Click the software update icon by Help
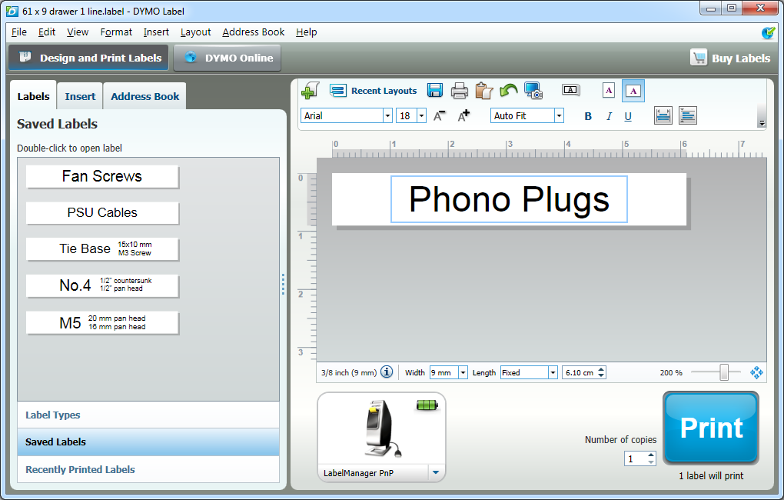 768,32
